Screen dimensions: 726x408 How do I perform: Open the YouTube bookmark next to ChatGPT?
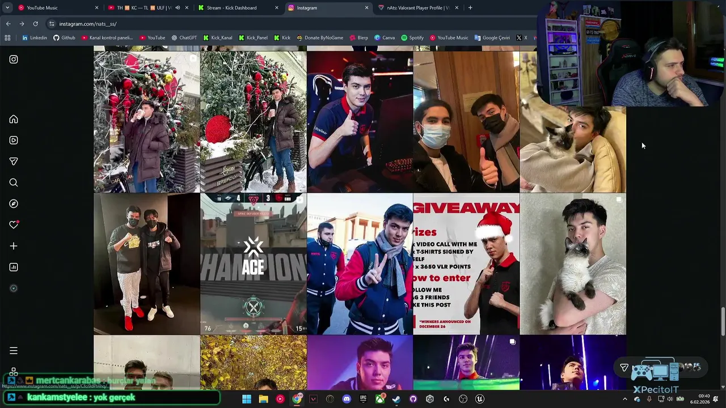coord(152,38)
